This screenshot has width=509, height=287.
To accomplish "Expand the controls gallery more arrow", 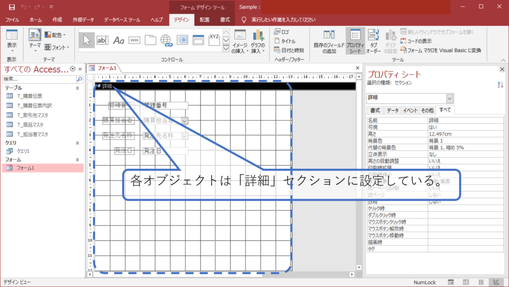I will click(x=226, y=49).
